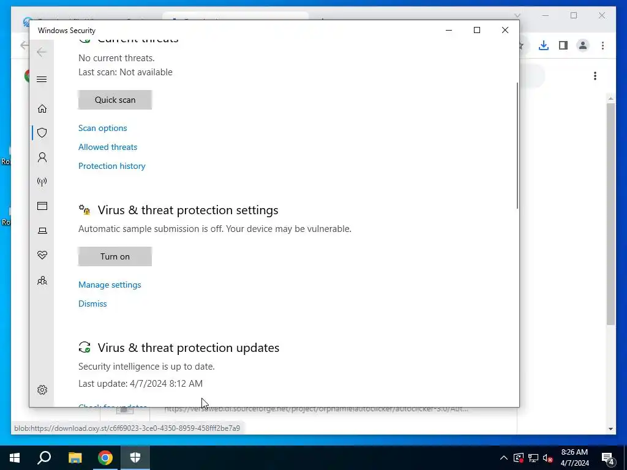Select the Virus & threat protection settings heading
627x470 pixels.
tap(188, 210)
